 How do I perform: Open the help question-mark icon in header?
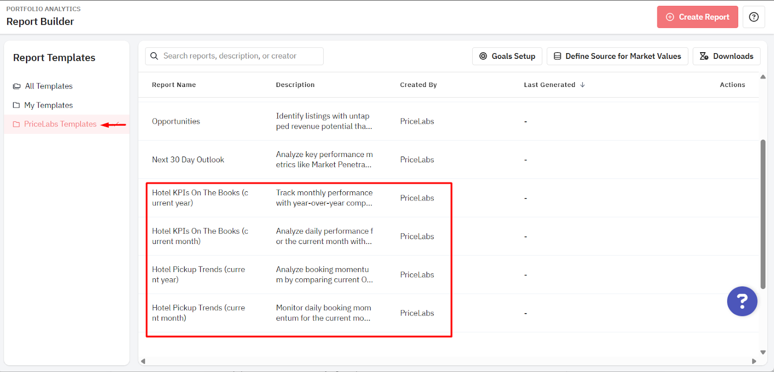(754, 17)
